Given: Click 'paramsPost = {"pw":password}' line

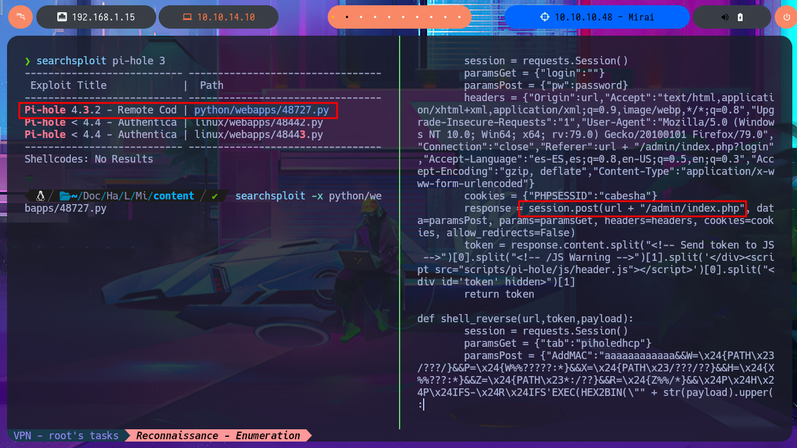Looking at the screenshot, I should [x=546, y=85].
